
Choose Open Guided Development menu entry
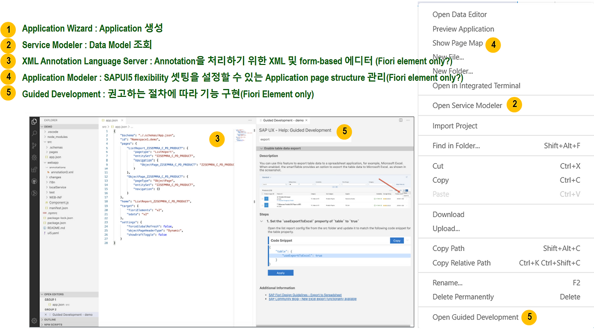pos(475,317)
